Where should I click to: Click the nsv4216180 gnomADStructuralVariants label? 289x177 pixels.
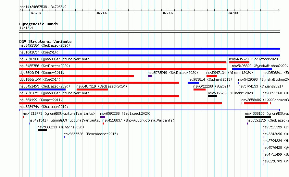[56, 59]
